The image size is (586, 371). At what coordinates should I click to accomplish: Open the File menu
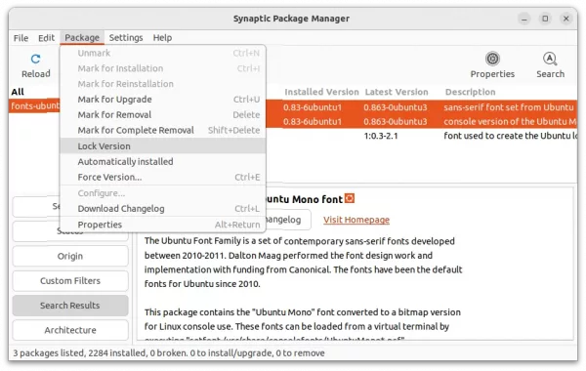pyautogui.click(x=21, y=38)
